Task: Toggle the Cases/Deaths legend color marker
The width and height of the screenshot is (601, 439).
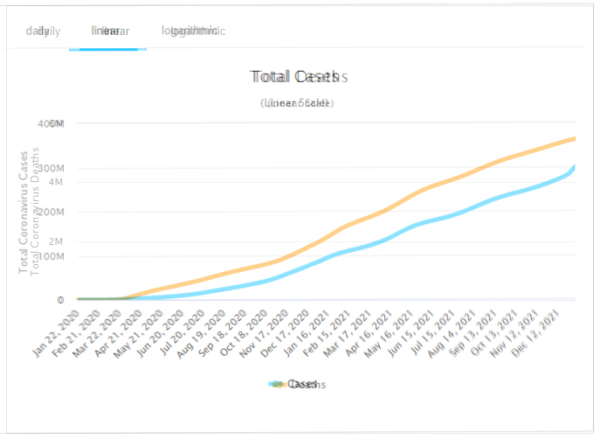Action: pos(278,384)
